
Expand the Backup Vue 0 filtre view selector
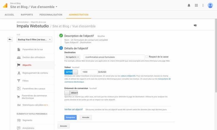[x=34, y=39]
